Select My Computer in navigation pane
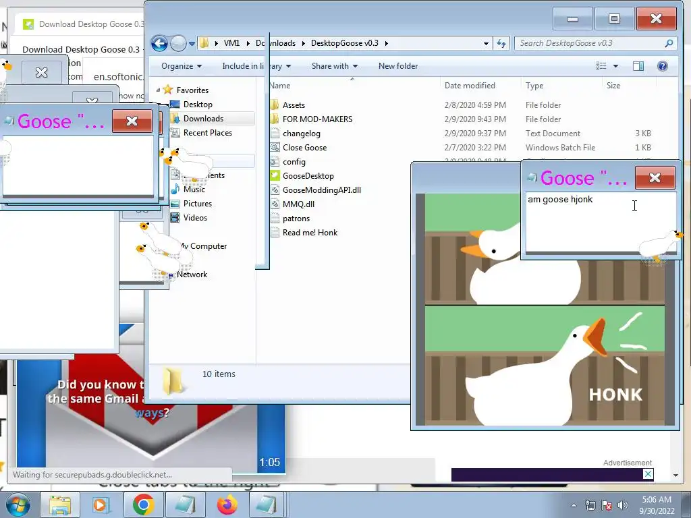 204,246
